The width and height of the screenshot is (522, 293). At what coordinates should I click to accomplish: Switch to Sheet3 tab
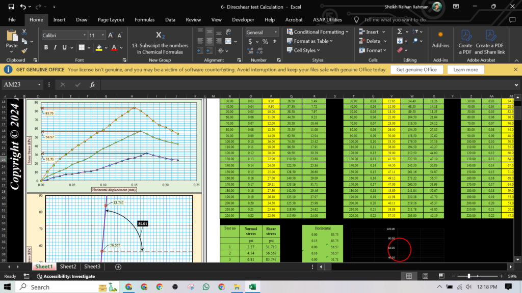[92, 267]
